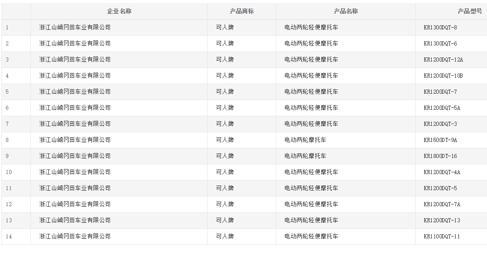
Task: Select model cell KR1200DQT-7
Action: coord(440,92)
